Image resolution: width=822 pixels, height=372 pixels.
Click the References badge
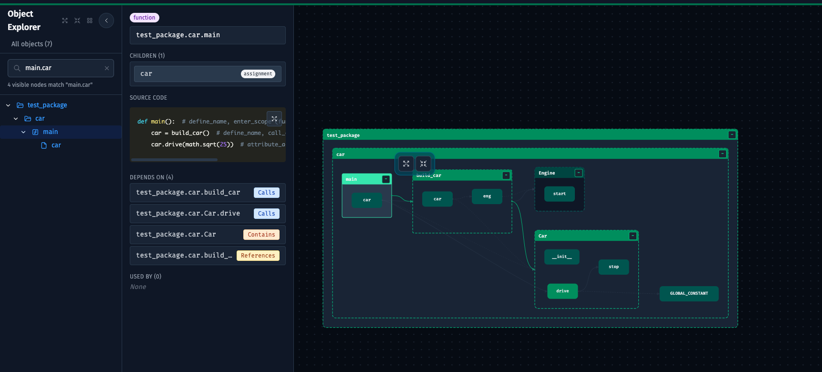click(x=258, y=256)
